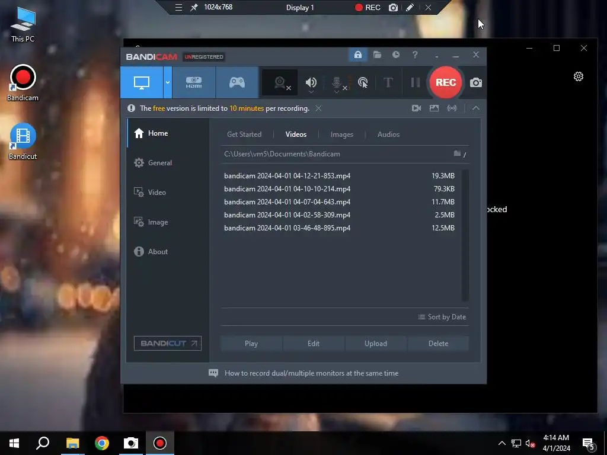
Task: Open Chrome from the taskbar
Action: point(102,443)
